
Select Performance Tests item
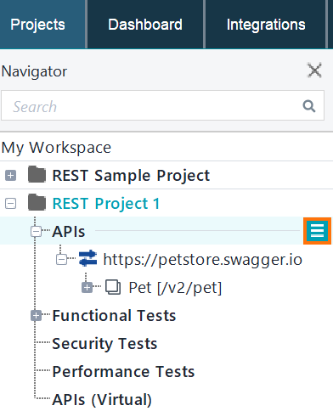click(x=123, y=371)
